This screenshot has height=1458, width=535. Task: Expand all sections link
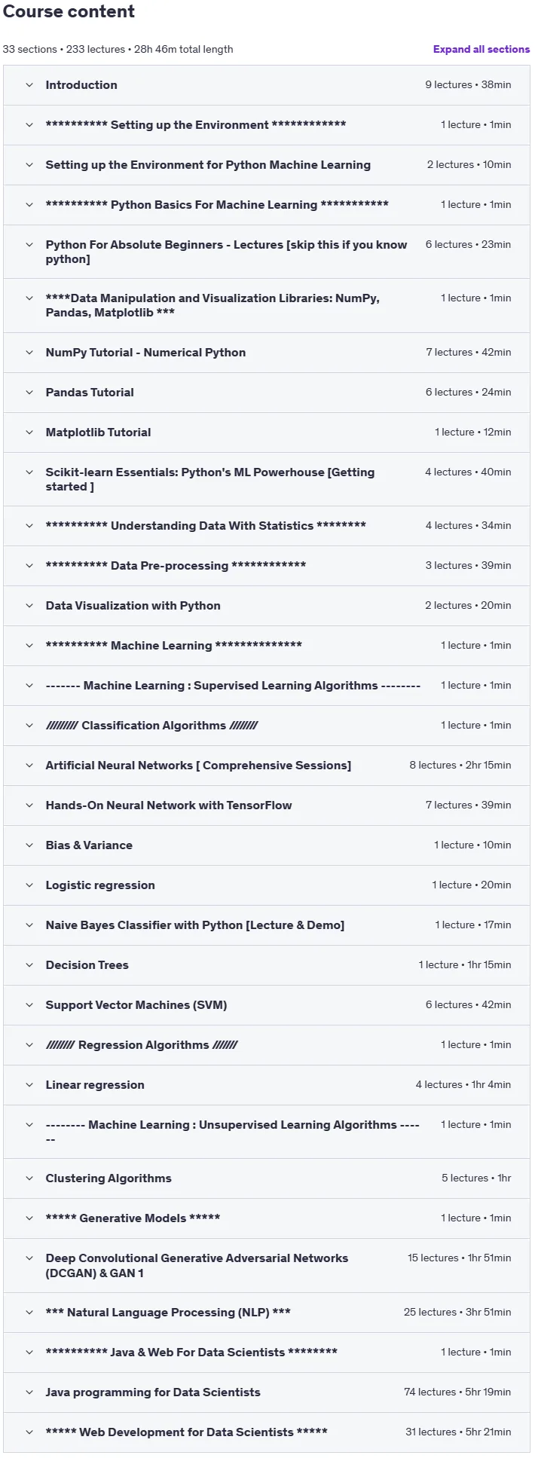(x=481, y=49)
